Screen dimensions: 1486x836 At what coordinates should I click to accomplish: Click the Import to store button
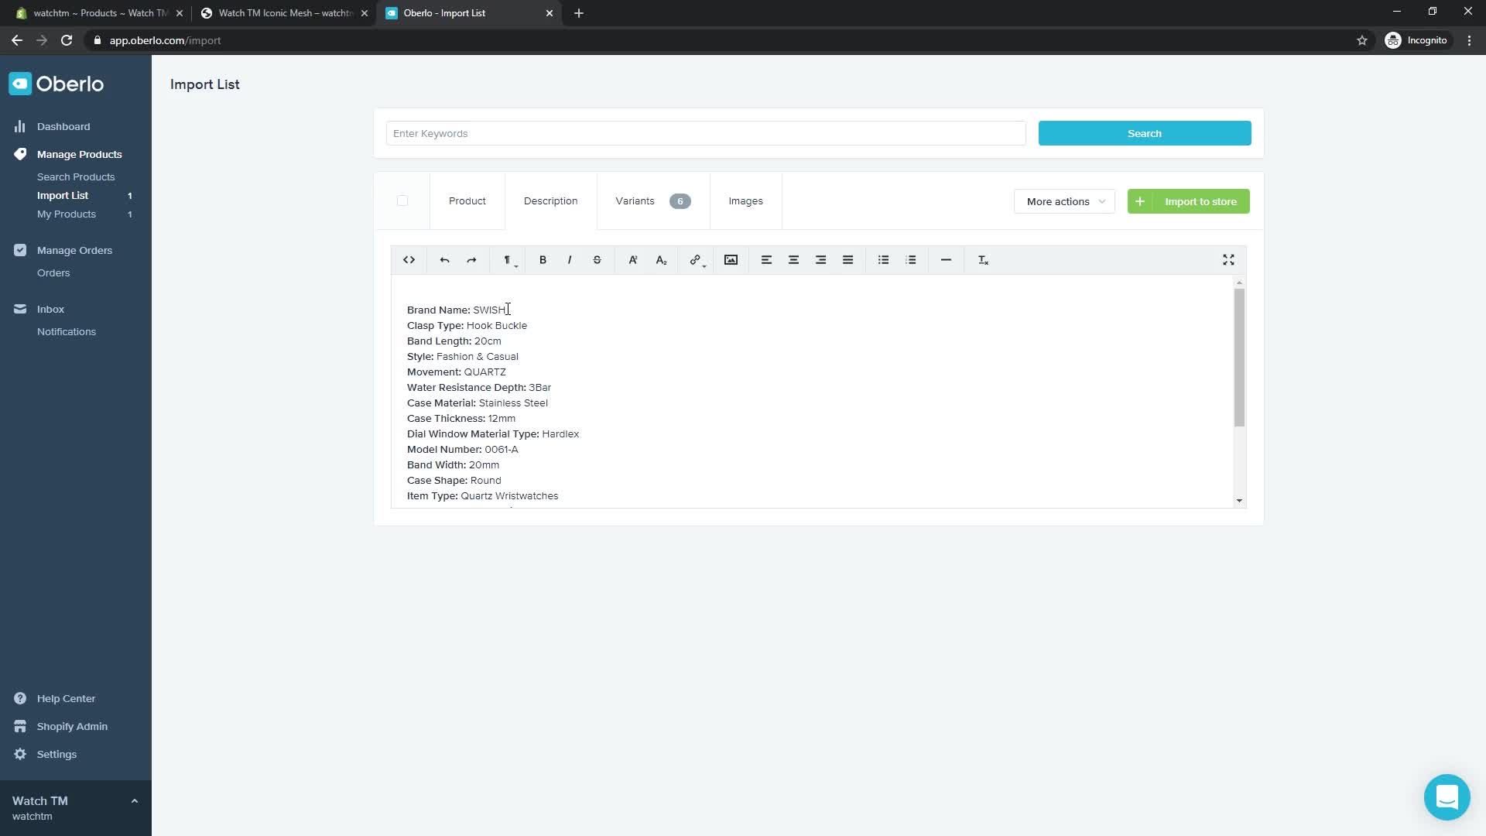[x=1188, y=201]
